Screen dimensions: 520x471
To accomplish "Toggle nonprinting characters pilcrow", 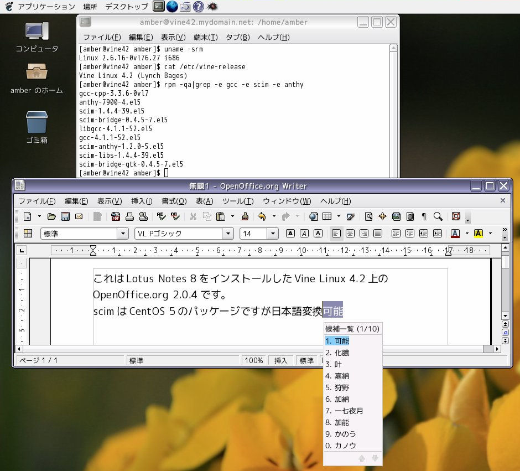I will pyautogui.click(x=424, y=216).
